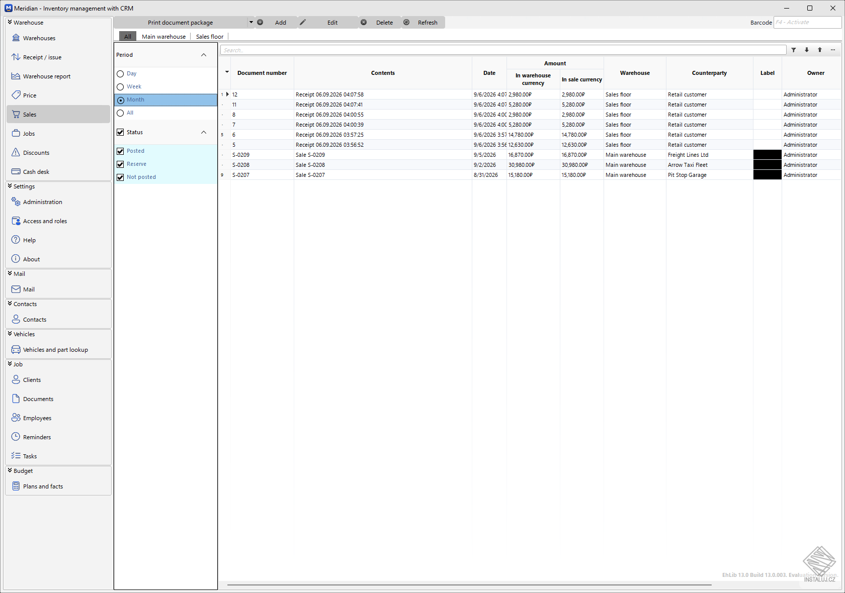Collapse the Period filter section
Viewport: 845px width, 593px height.
[x=204, y=55]
